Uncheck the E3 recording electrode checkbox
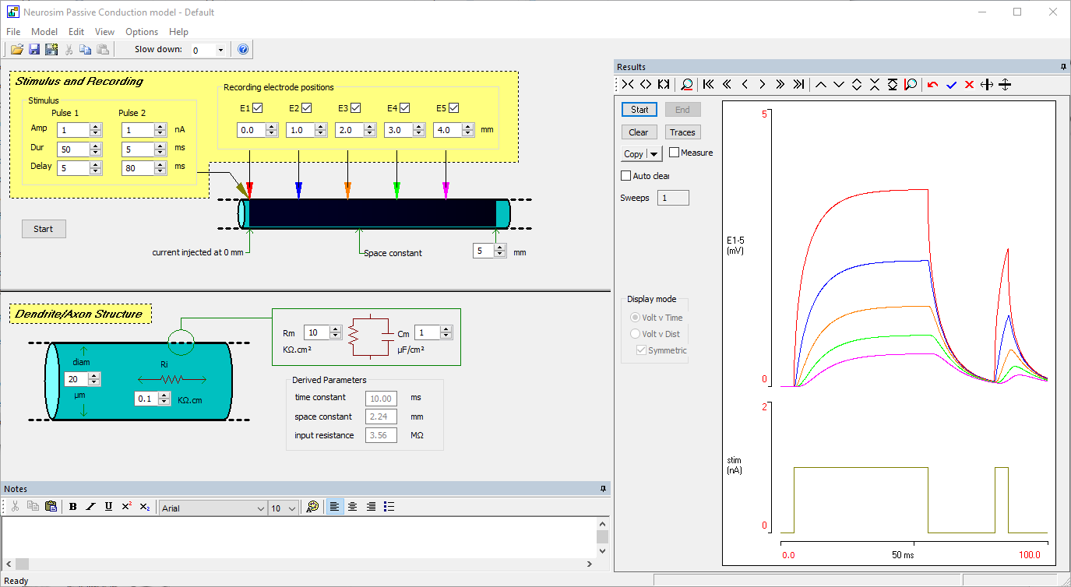Image resolution: width=1071 pixels, height=587 pixels. click(x=356, y=108)
